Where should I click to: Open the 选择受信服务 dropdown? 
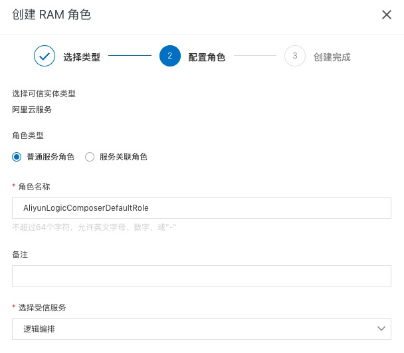coord(201,329)
